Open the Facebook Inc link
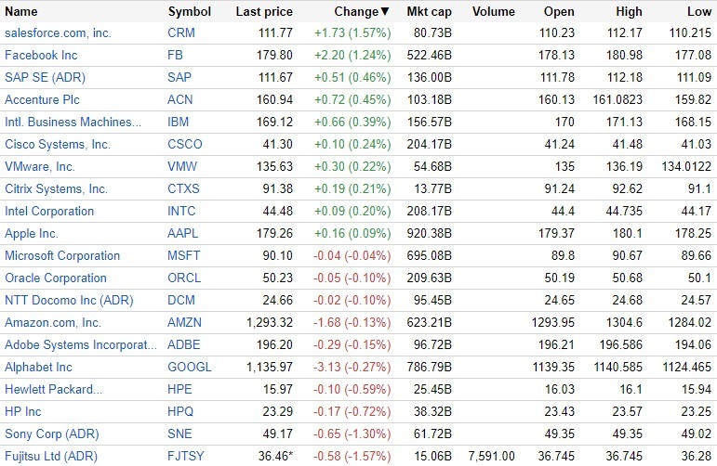The height and width of the screenshot is (466, 717). [41, 56]
